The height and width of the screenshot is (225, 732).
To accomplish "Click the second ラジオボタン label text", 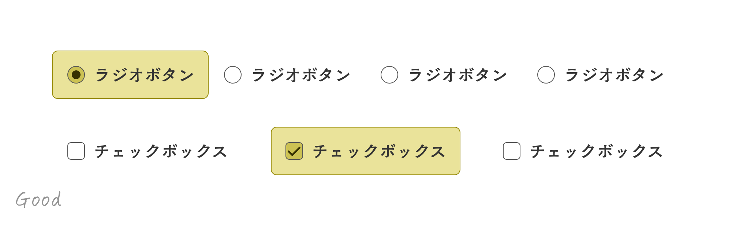I will point(301,75).
